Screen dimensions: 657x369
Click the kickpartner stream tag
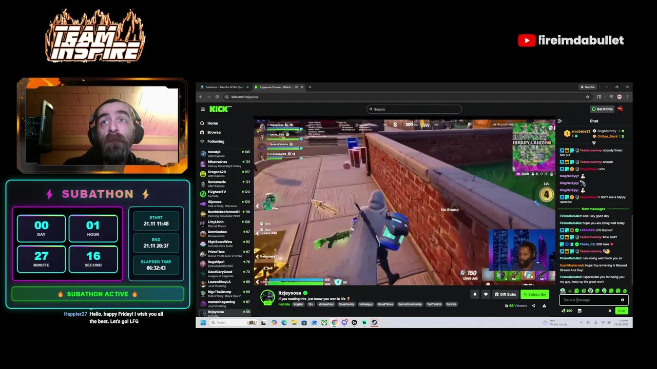coord(326,304)
